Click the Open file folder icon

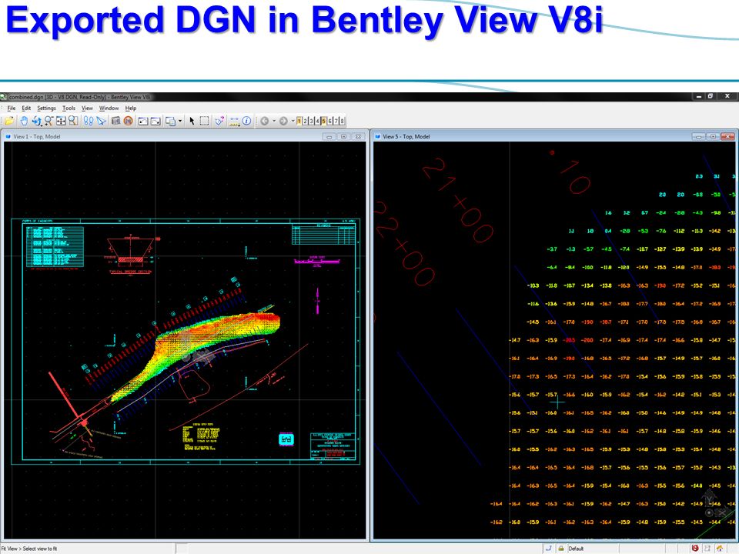tap(9, 121)
